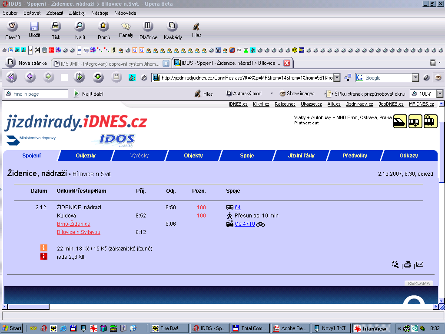
Task: Click the Windows Start button
Action: click(x=12, y=328)
